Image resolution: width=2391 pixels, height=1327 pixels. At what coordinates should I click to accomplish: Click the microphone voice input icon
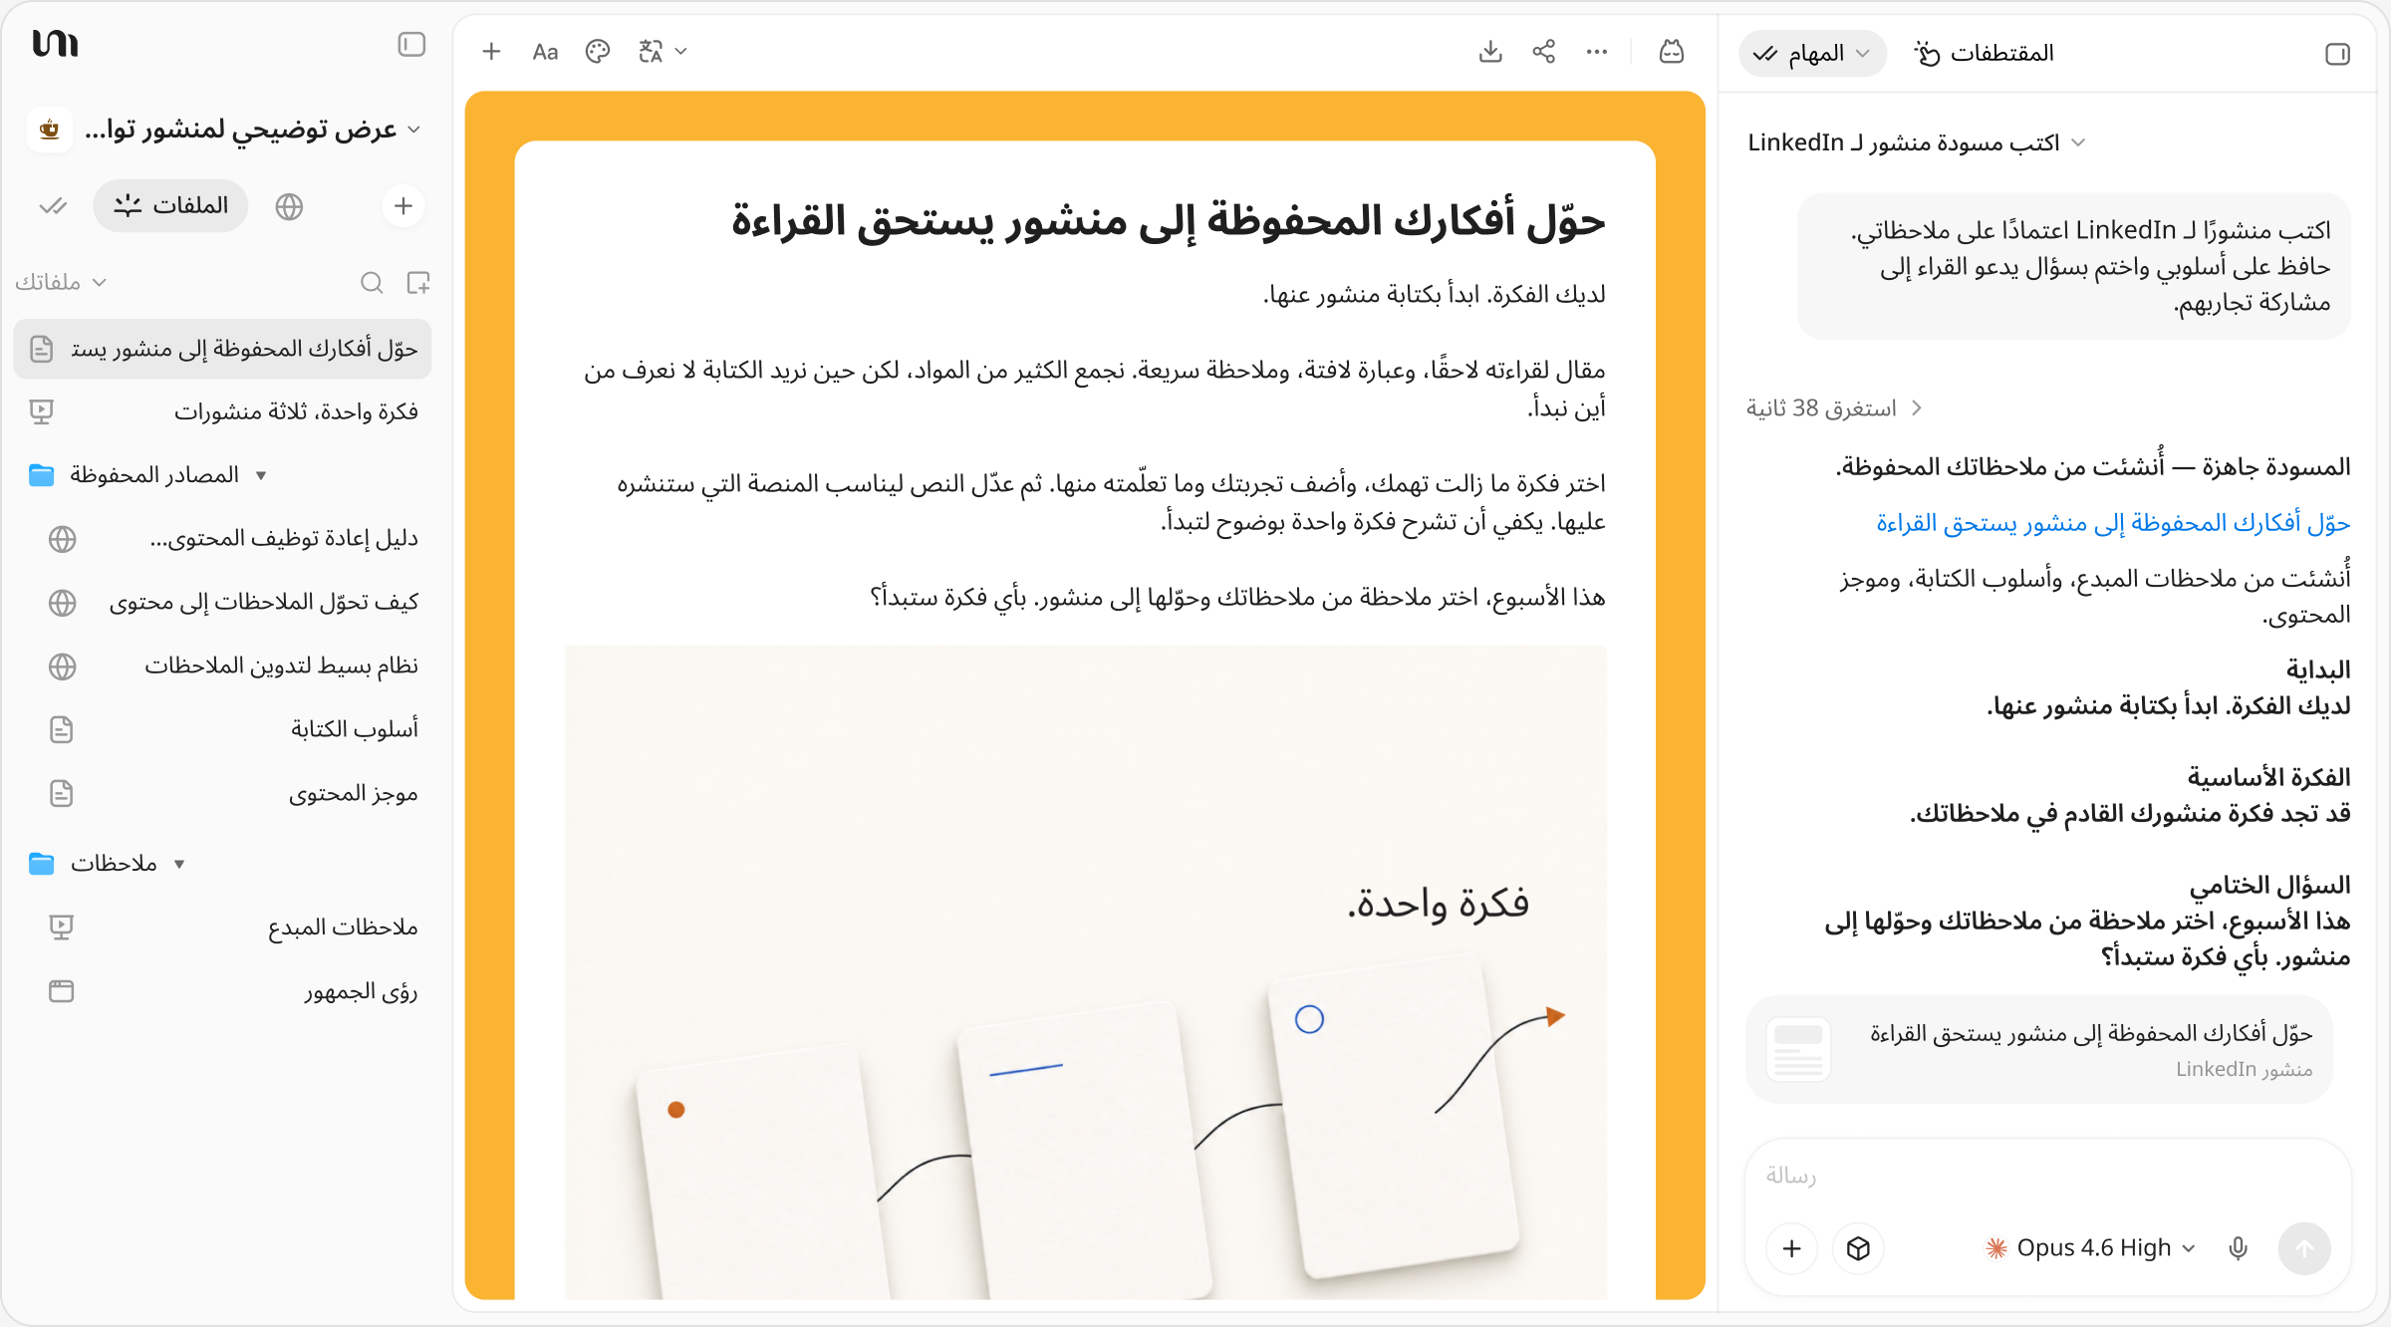tap(2238, 1249)
